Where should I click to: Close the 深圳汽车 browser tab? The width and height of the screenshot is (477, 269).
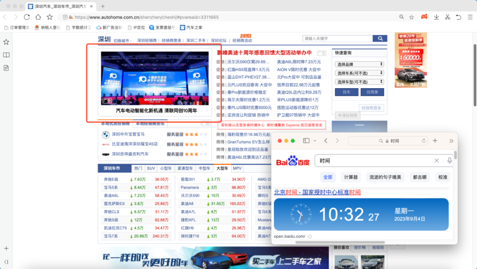(x=91, y=6)
